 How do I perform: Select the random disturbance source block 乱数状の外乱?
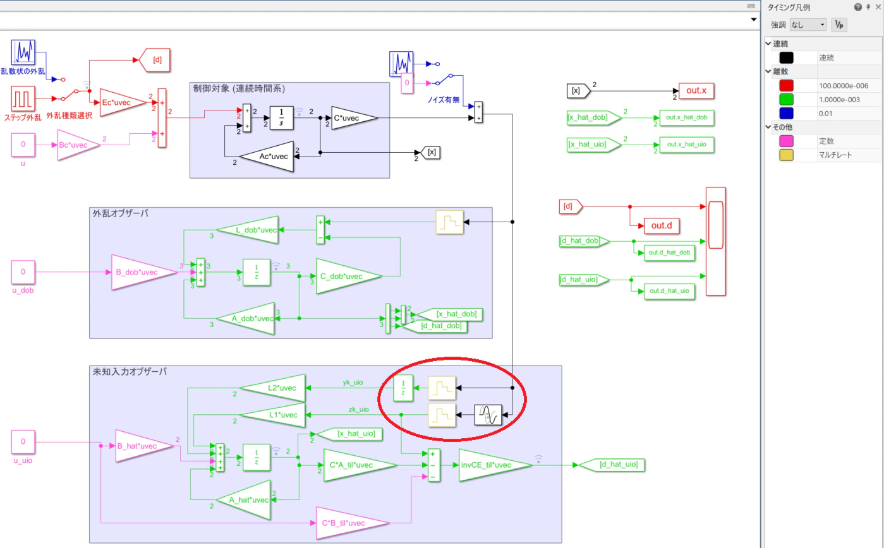coord(23,52)
